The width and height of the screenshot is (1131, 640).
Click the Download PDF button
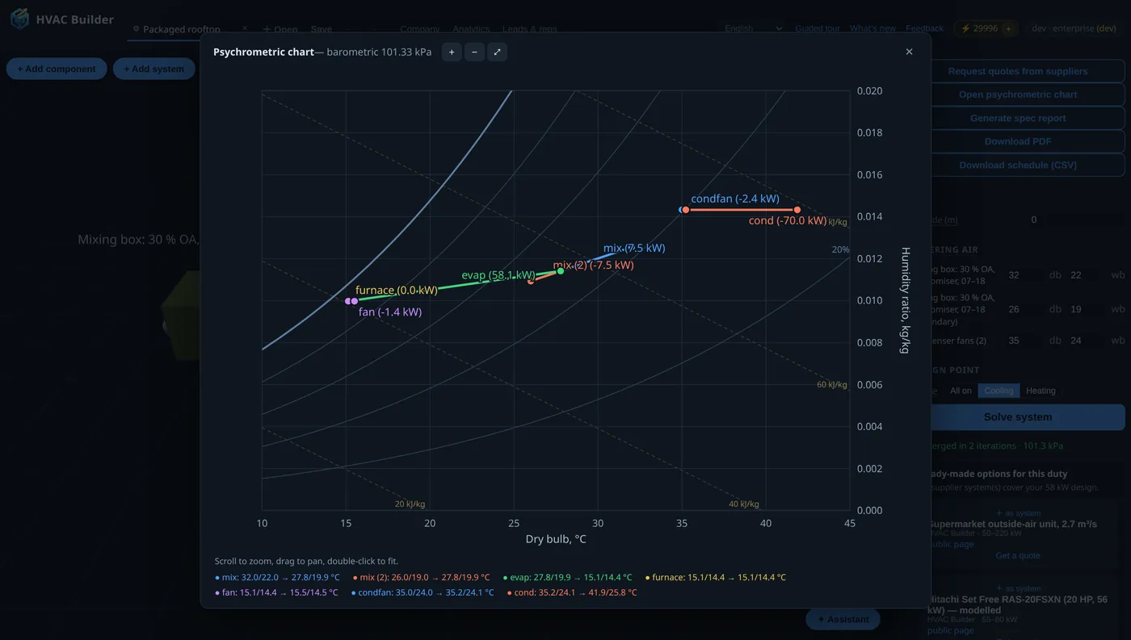pos(1018,141)
